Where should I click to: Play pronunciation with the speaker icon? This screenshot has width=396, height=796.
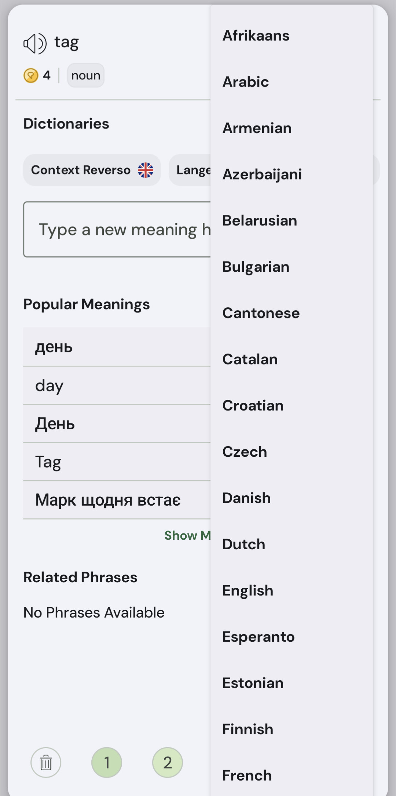(x=35, y=43)
